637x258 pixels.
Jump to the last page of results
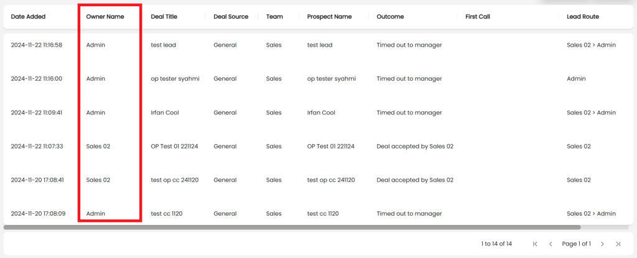click(x=618, y=244)
